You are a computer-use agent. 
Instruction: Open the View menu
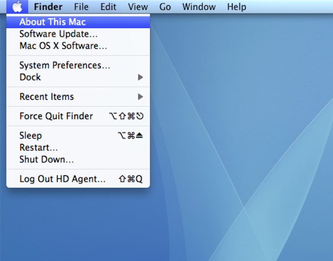coord(138,7)
